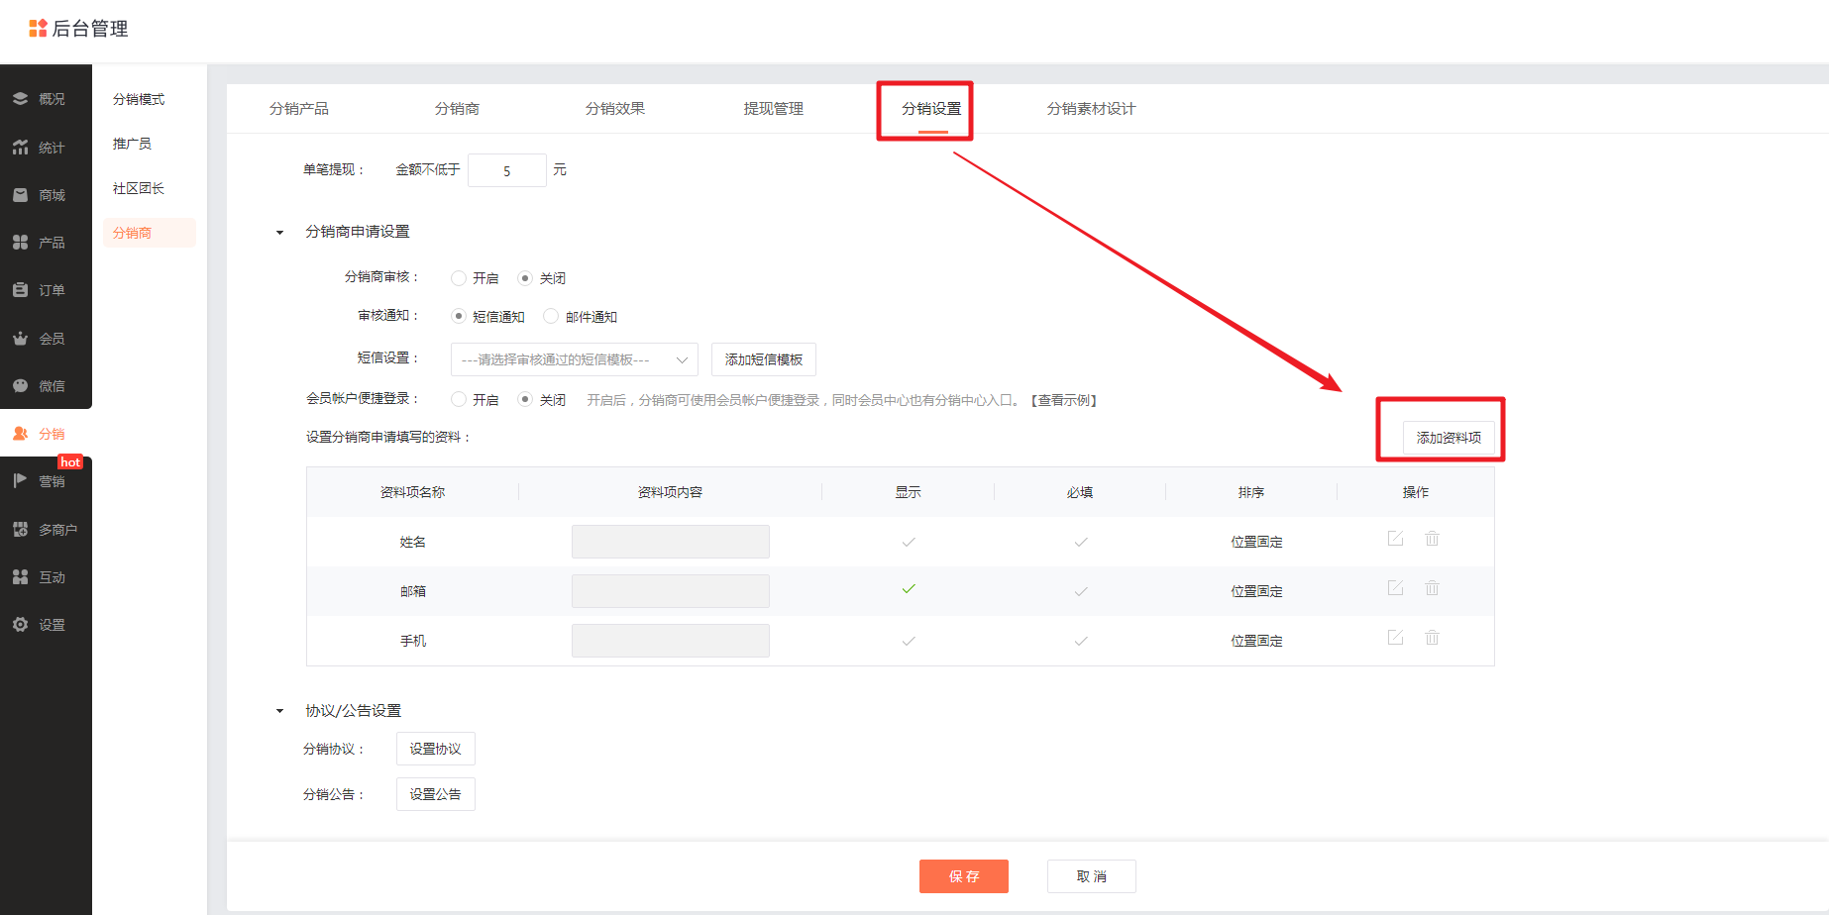The image size is (1829, 915).
Task: Choose 邮件通知 for 审核通知
Action: (551, 317)
